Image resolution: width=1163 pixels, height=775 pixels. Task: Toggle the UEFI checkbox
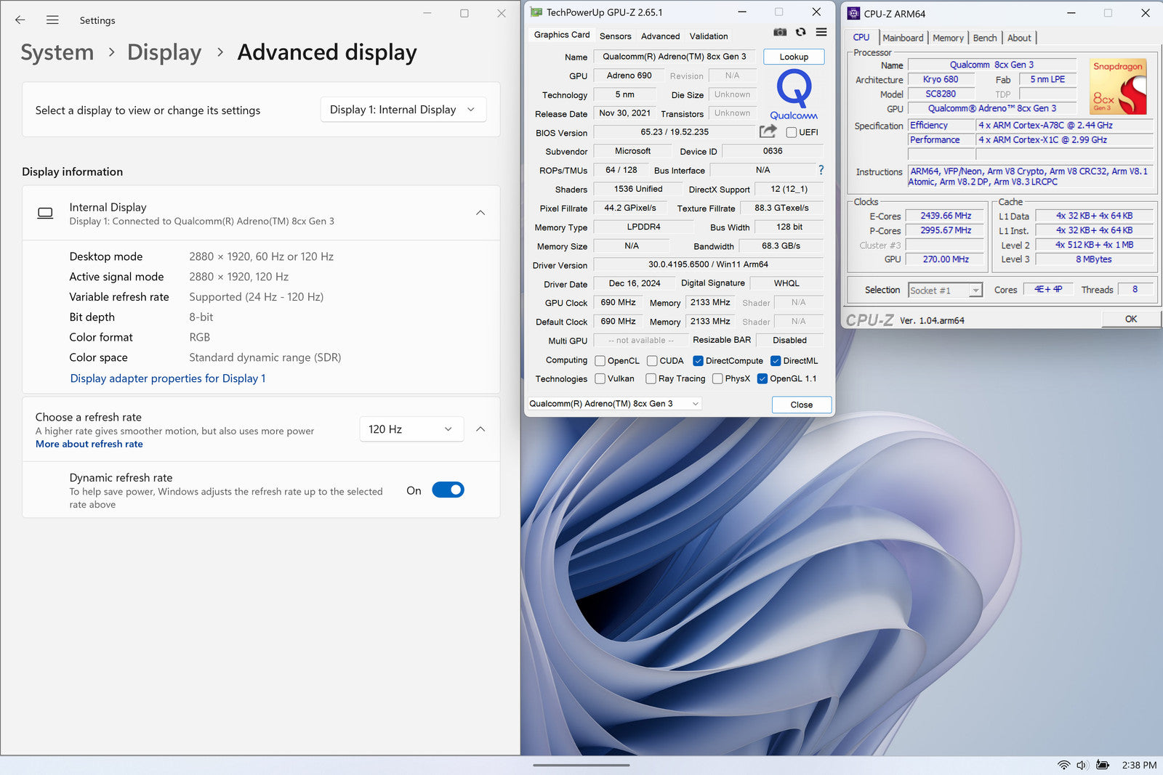coord(792,132)
